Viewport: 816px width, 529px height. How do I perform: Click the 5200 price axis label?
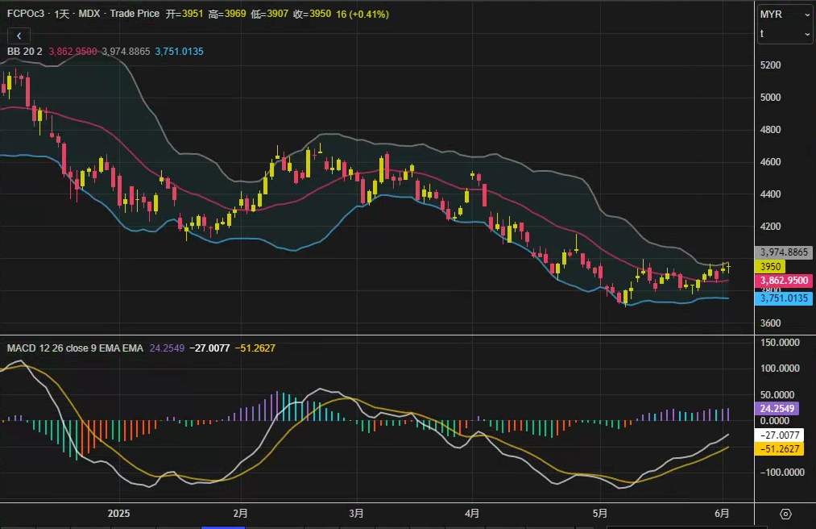[770, 65]
